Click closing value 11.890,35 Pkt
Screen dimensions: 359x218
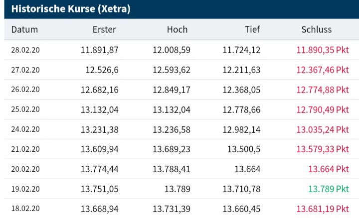(x=323, y=50)
